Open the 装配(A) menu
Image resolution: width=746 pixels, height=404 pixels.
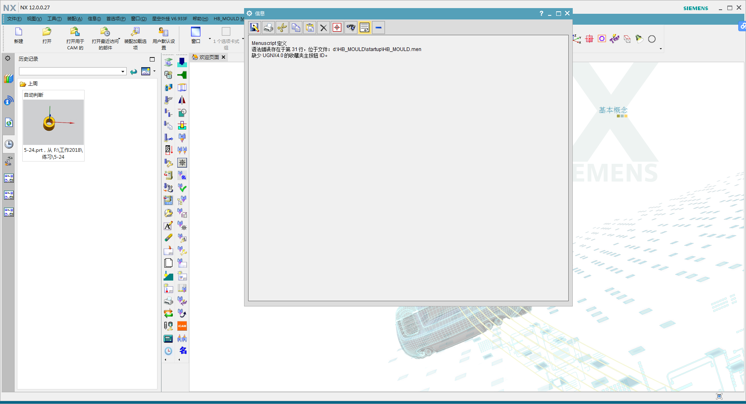[x=74, y=19]
